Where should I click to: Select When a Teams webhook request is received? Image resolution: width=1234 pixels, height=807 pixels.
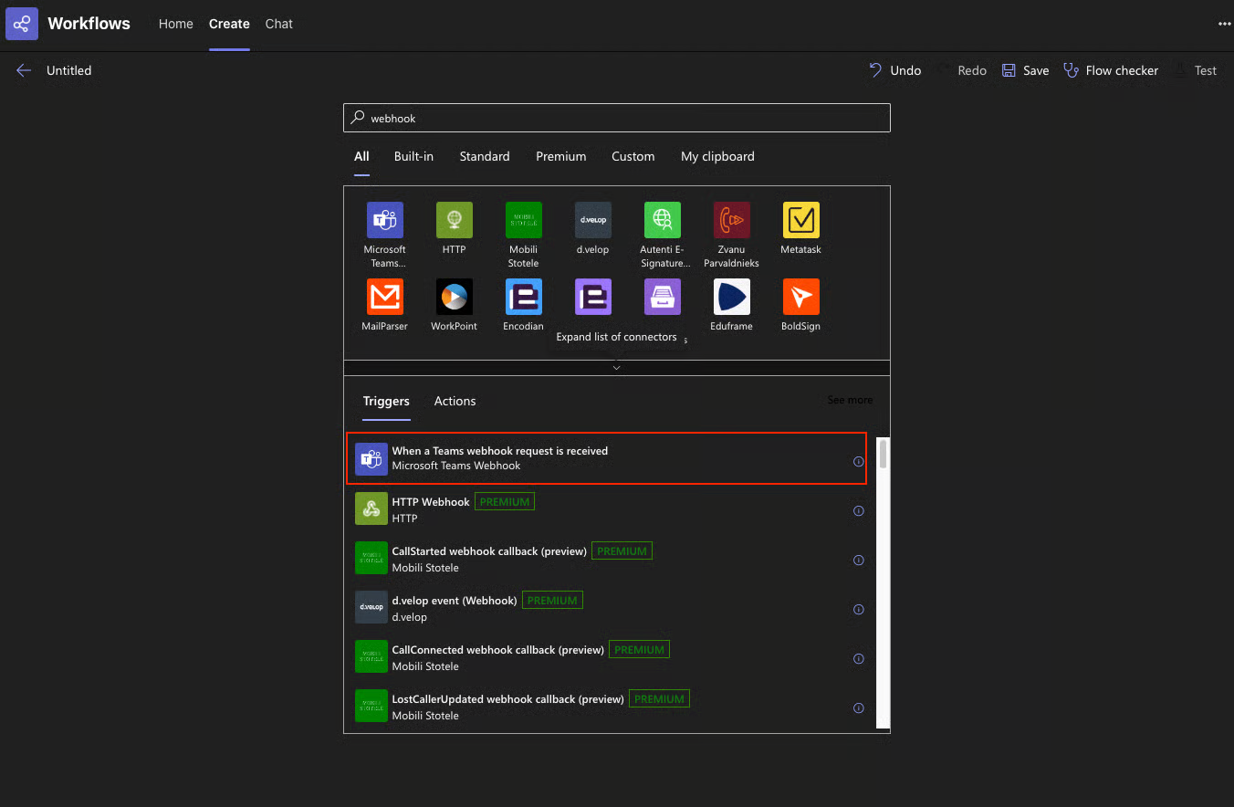499,457
